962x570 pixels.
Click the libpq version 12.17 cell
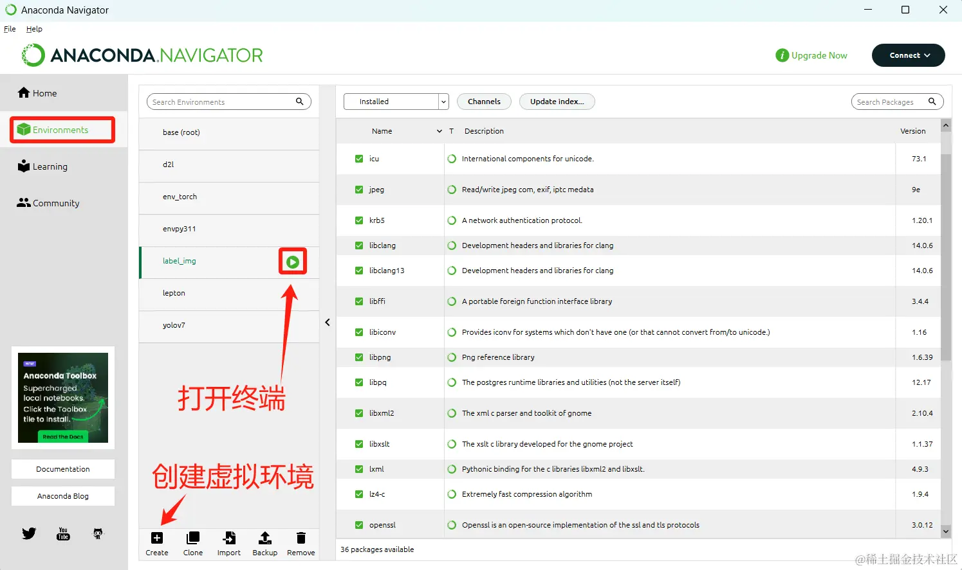(x=921, y=382)
